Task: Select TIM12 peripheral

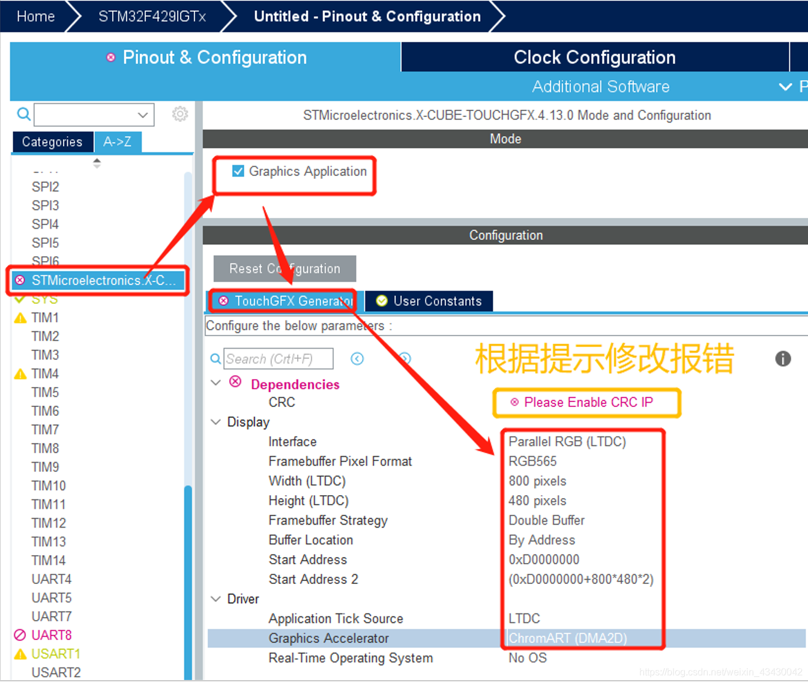Action: (x=49, y=523)
